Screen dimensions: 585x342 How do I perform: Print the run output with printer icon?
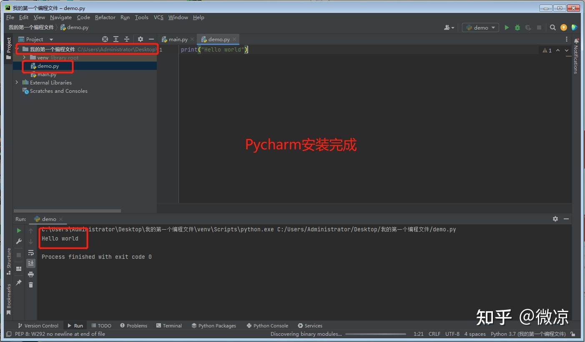[31, 274]
